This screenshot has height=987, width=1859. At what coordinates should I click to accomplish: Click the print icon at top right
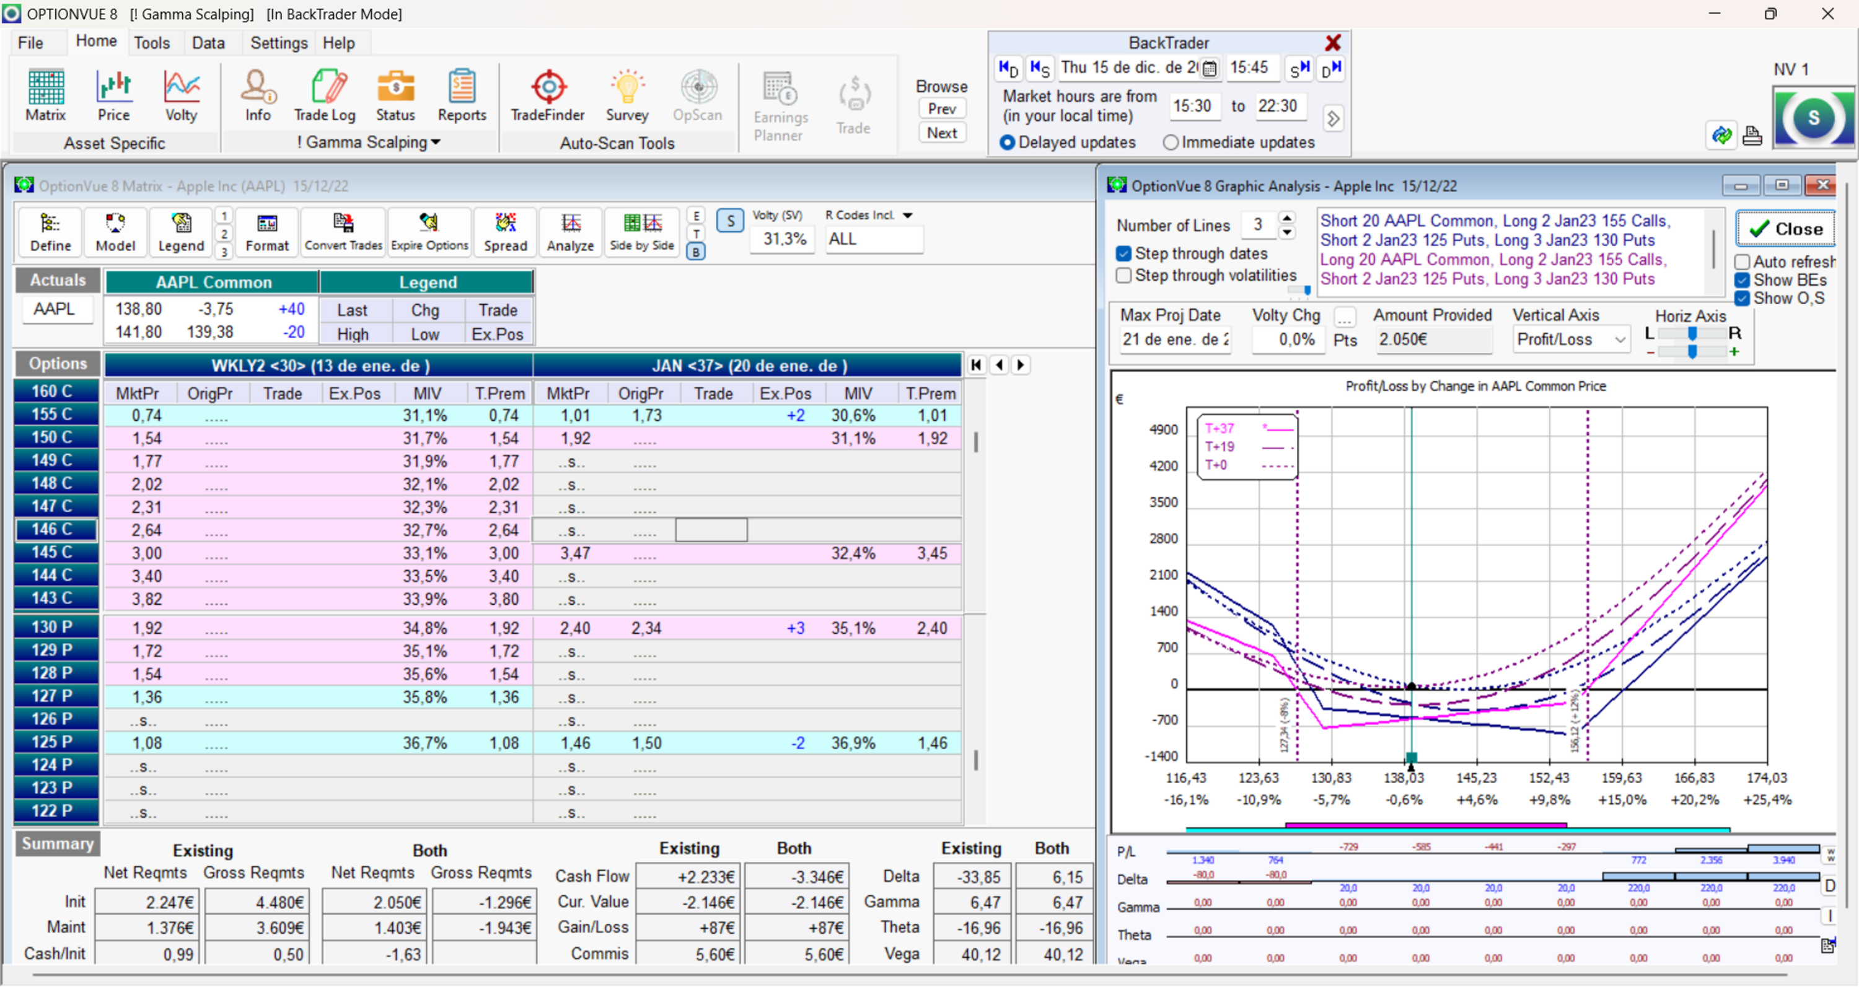1752,135
